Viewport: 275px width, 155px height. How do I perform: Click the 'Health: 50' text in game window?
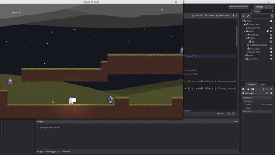(16, 12)
